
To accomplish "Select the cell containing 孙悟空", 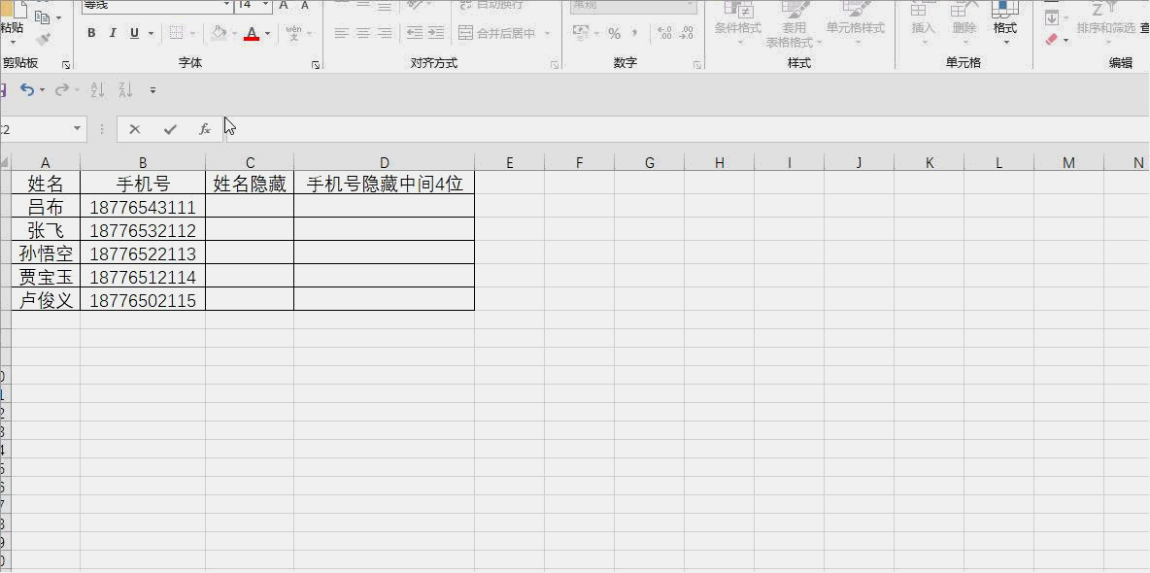I will (46, 253).
